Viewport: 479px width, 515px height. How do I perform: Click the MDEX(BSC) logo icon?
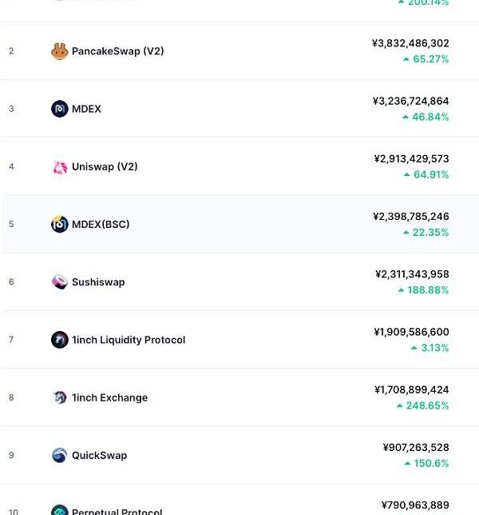pyautogui.click(x=60, y=224)
